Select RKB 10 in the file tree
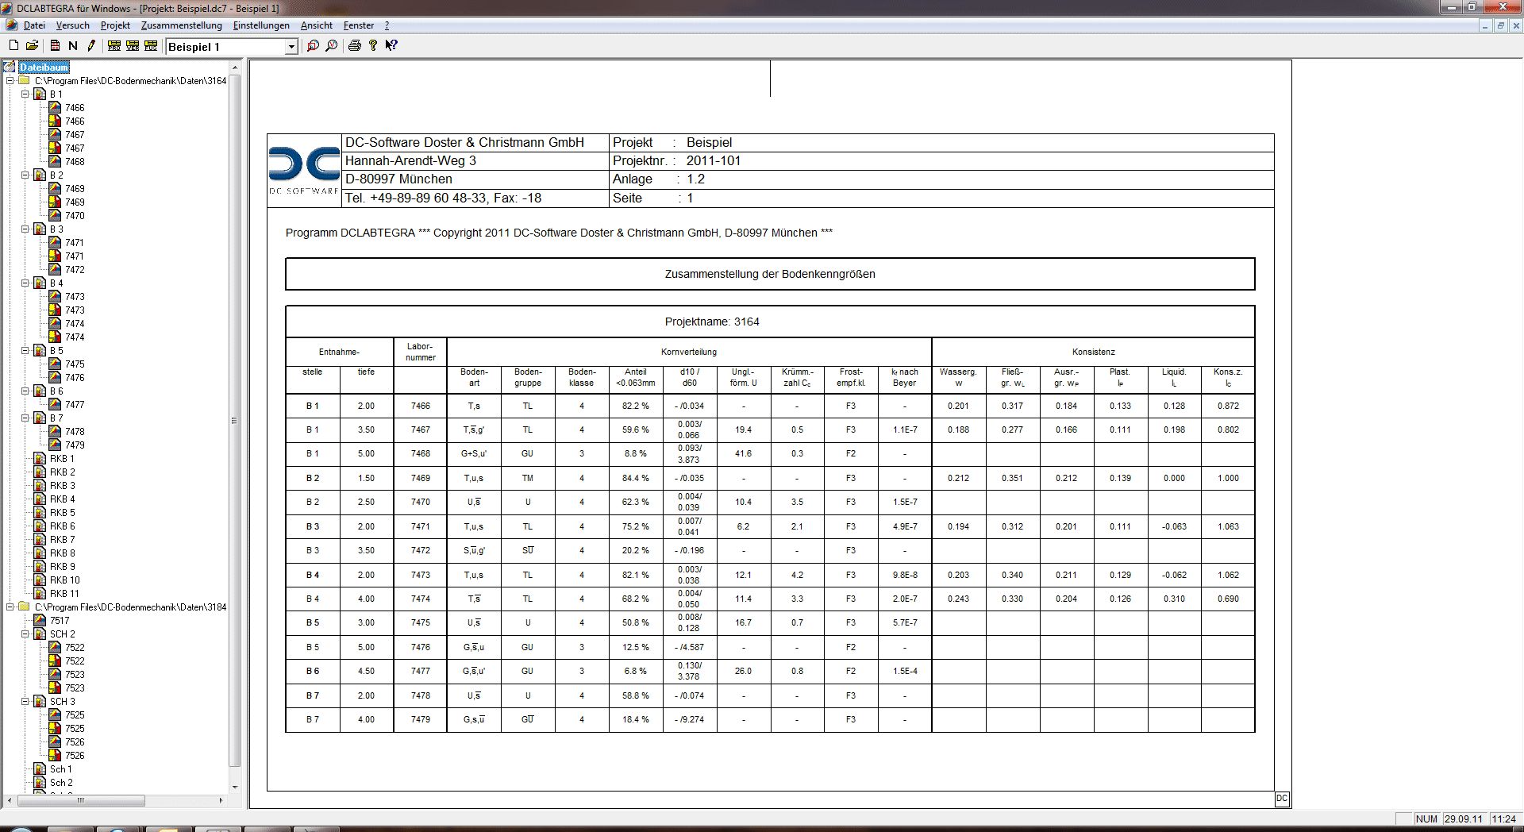The image size is (1524, 832). (x=65, y=580)
